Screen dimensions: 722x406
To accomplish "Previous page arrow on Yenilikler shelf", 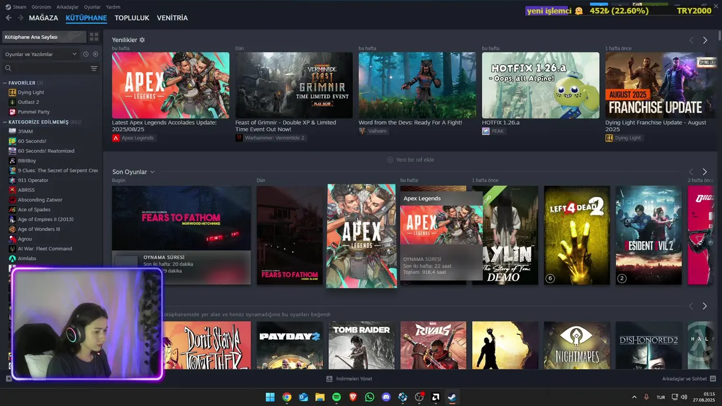I will [691, 40].
